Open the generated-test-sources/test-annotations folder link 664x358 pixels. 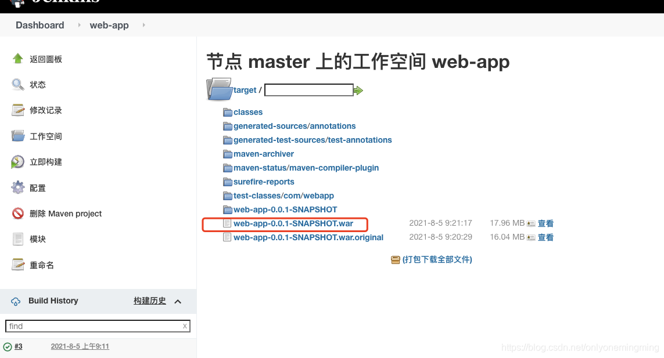(x=313, y=140)
